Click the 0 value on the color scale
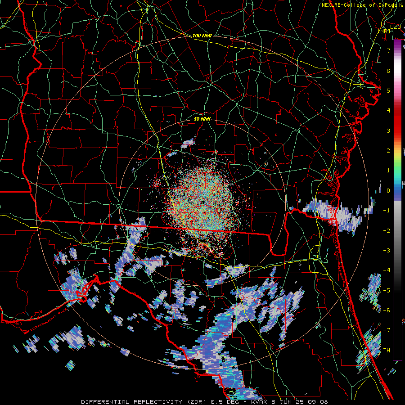The width and height of the screenshot is (405, 405). 388,191
